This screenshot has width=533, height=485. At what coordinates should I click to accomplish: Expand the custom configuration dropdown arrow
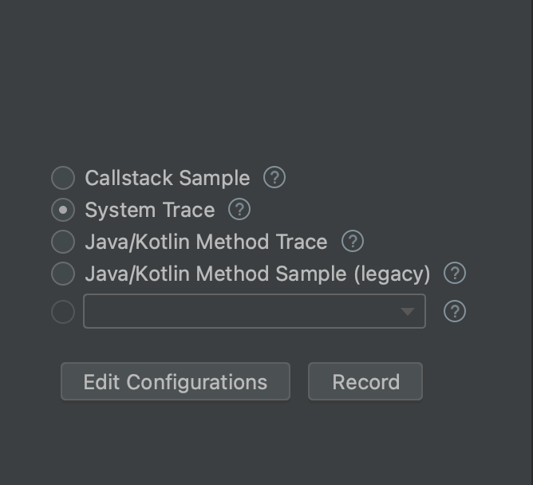[x=408, y=311]
